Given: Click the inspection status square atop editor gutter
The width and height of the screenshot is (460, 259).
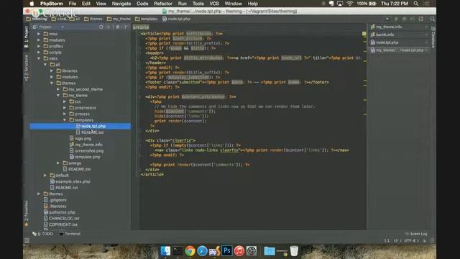Looking at the screenshot, I should tap(364, 34).
